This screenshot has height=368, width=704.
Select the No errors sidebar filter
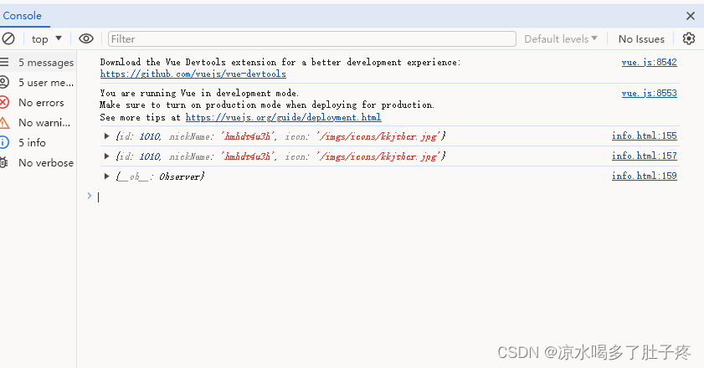(x=39, y=103)
